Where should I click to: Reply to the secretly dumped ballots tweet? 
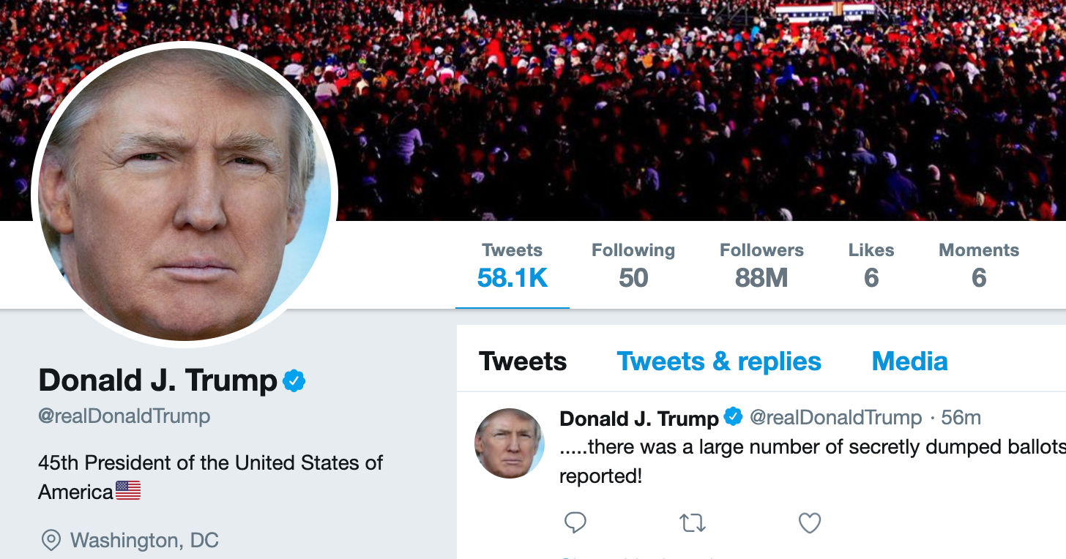pyautogui.click(x=575, y=522)
